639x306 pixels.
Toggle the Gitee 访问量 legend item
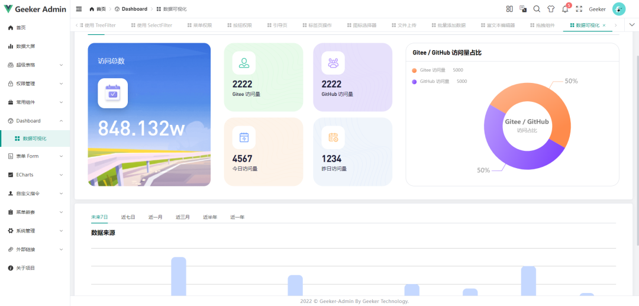click(432, 70)
